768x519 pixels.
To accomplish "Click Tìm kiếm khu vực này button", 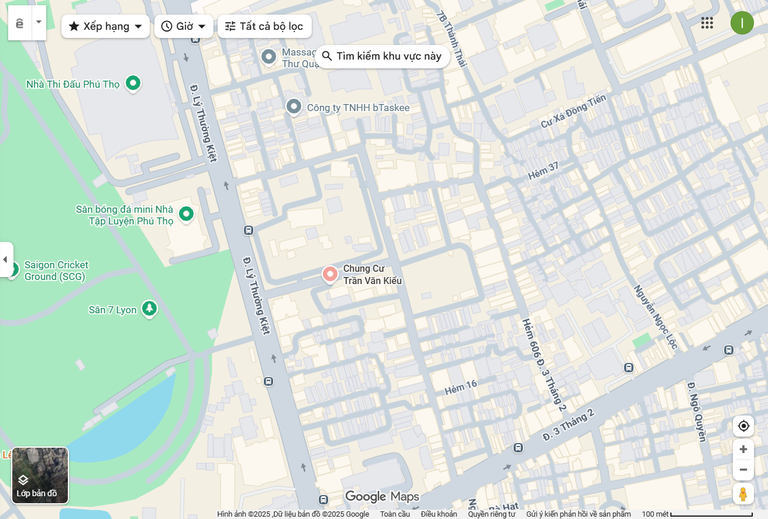I will pos(383,56).
